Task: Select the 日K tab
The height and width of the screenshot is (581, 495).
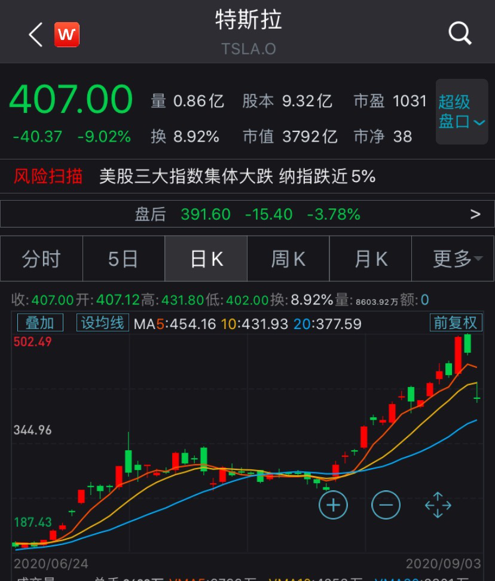Action: (x=206, y=259)
